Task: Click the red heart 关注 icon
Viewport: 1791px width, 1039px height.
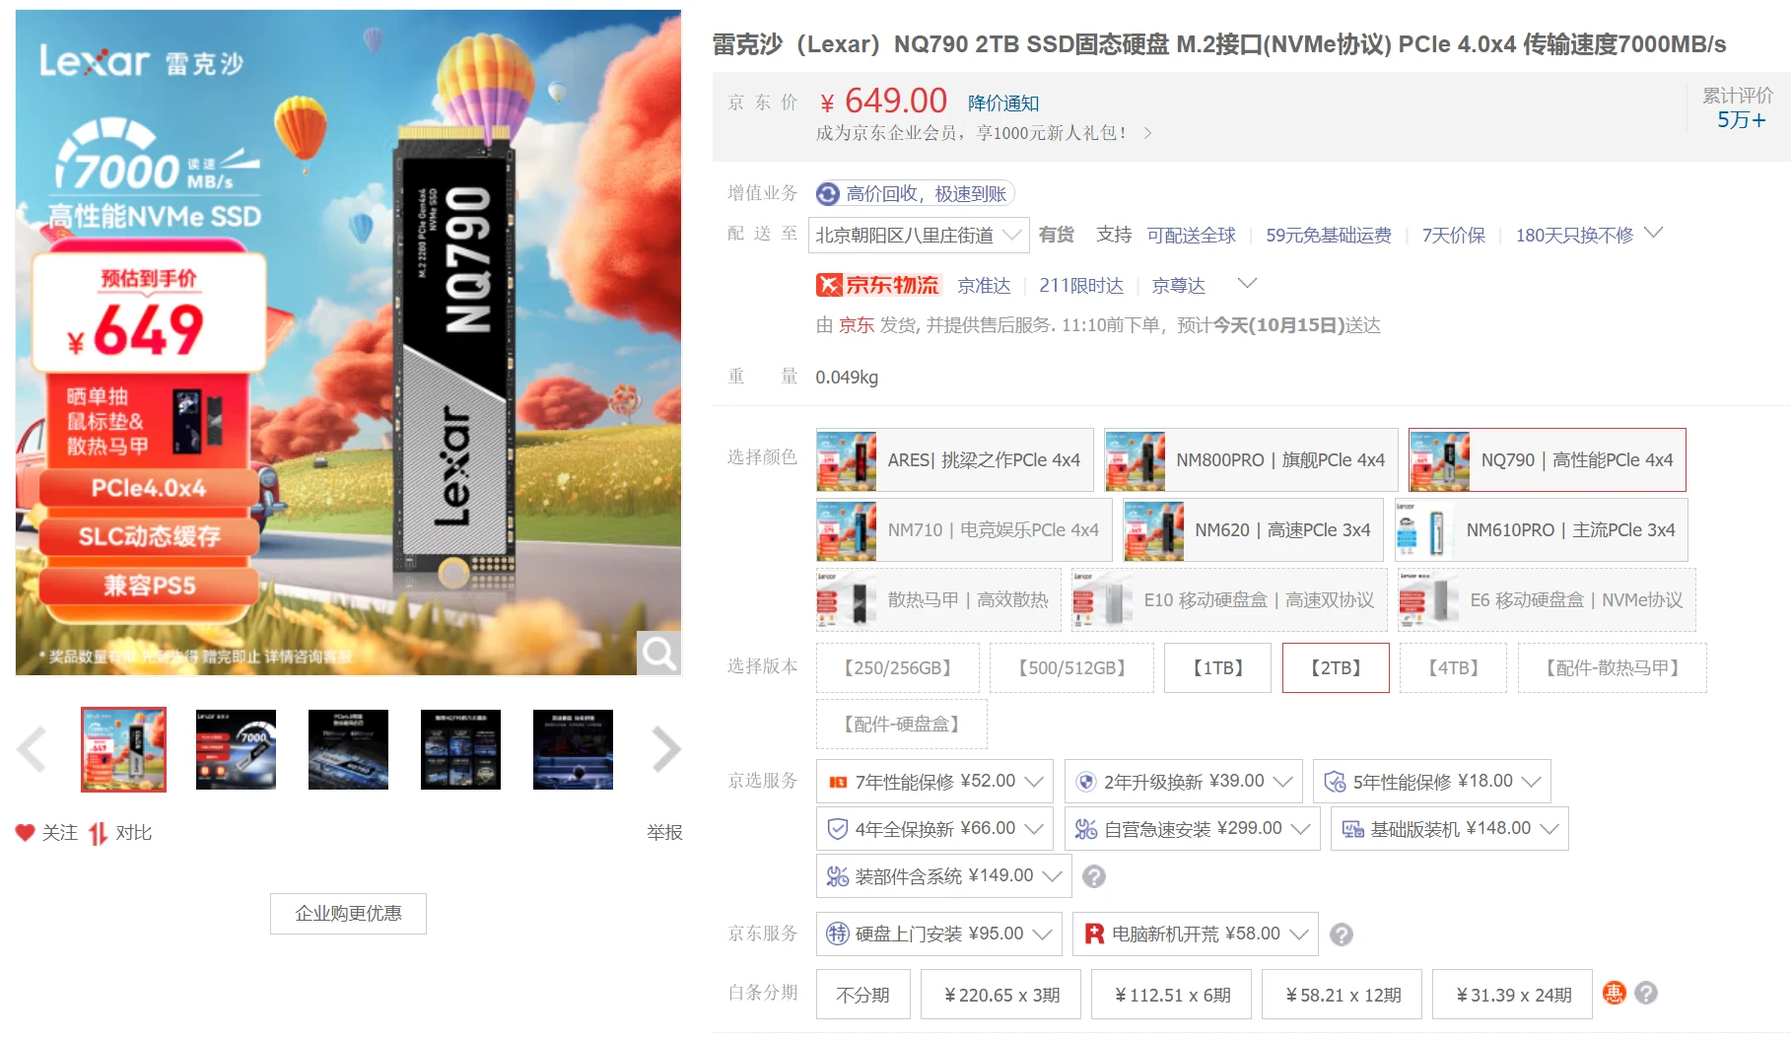Action: (x=25, y=832)
